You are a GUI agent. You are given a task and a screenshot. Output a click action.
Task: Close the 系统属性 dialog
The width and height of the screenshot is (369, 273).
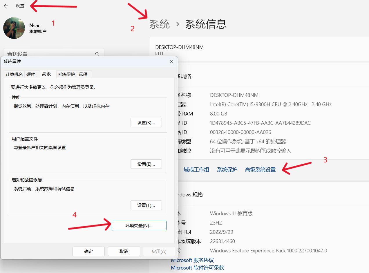tap(172, 62)
